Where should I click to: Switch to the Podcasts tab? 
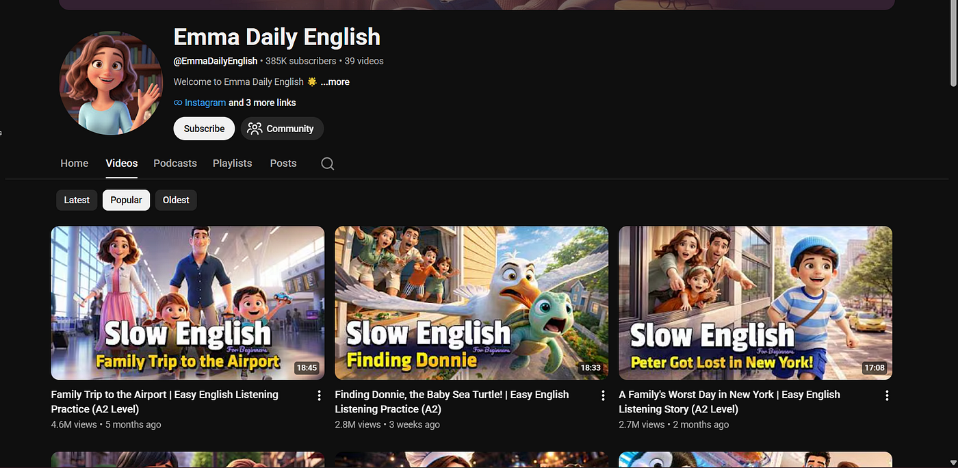click(175, 164)
